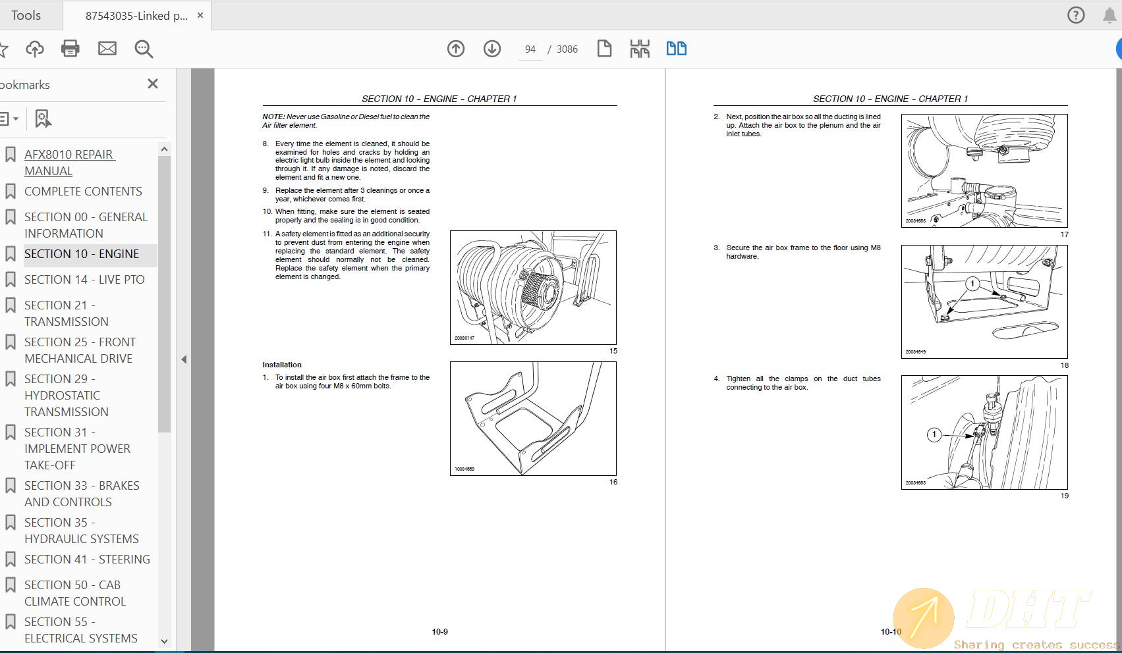Open the COMPLETE CONTENTS bookmark
This screenshot has width=1122, height=653.
[x=83, y=192]
